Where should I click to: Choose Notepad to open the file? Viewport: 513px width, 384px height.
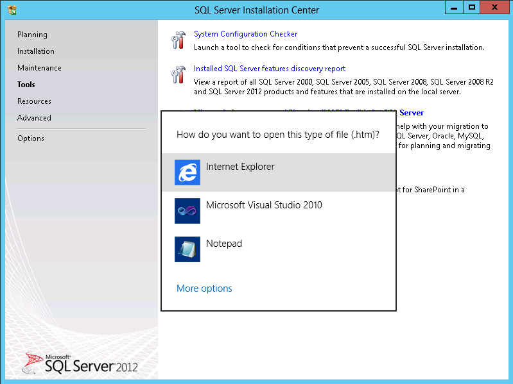[x=279, y=249]
